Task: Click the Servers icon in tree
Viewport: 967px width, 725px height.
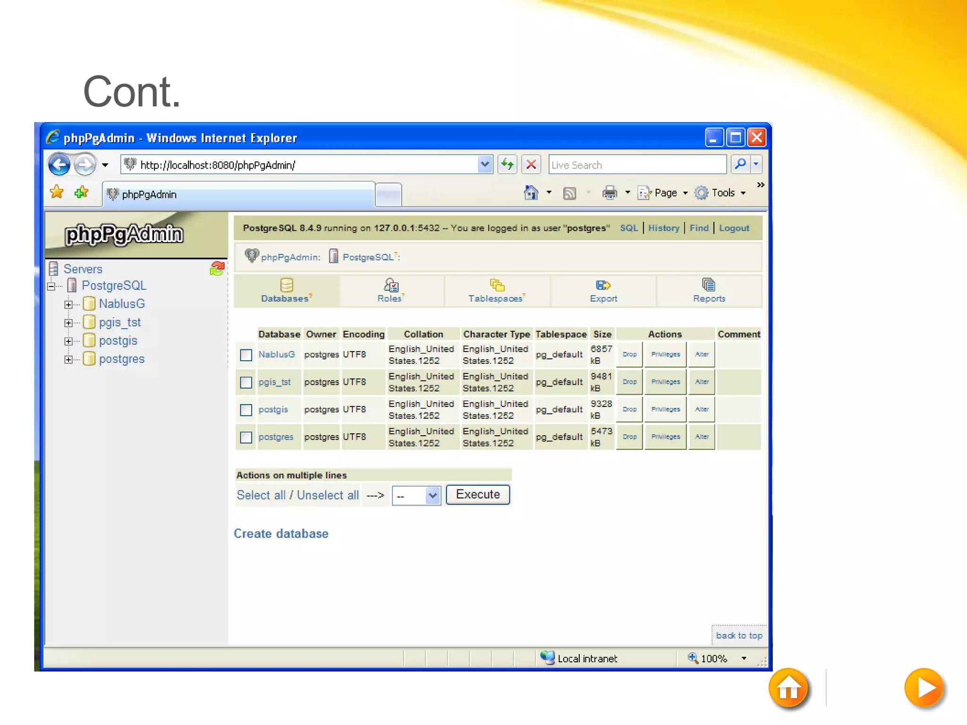Action: pyautogui.click(x=53, y=269)
